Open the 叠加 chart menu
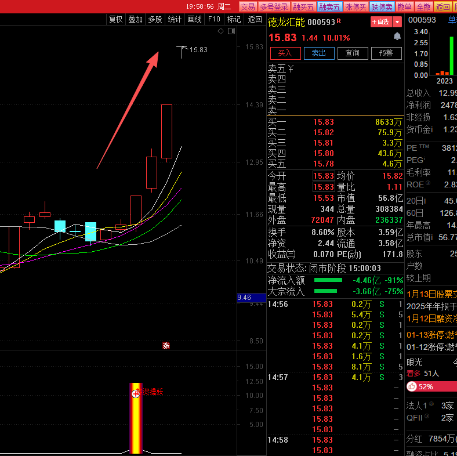Image resolution: width=457 pixels, height=456 pixels. [x=136, y=19]
